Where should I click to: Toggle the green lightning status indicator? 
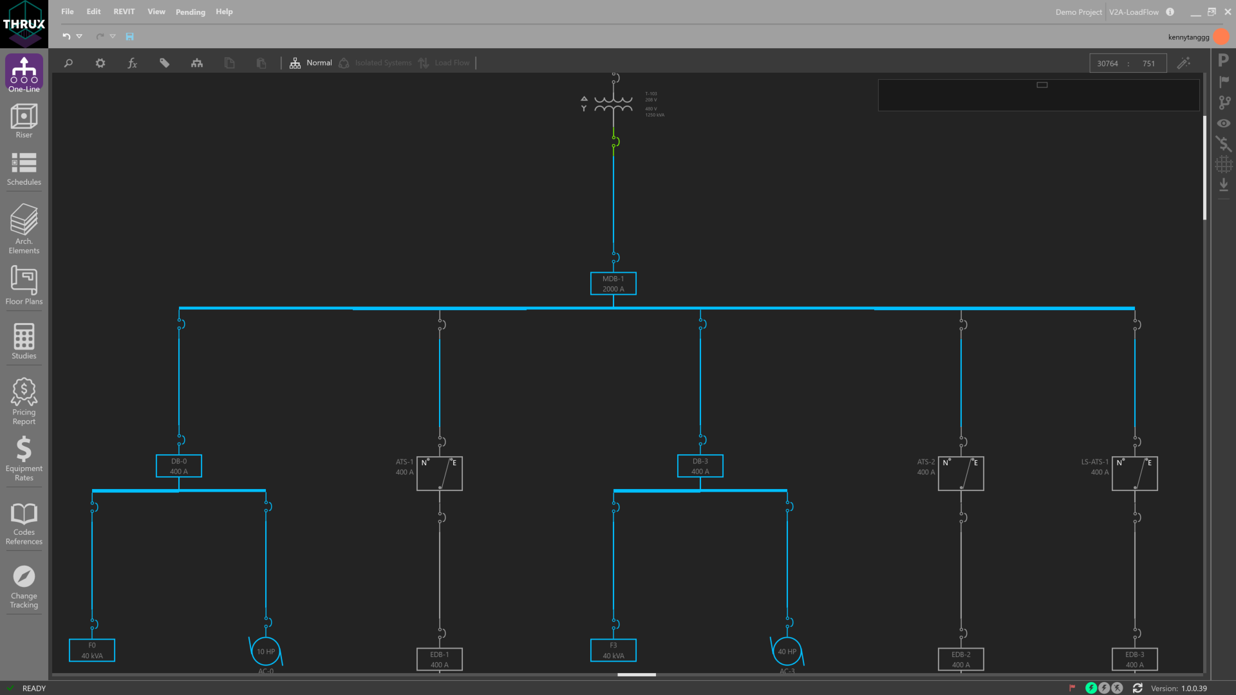pos(1091,688)
